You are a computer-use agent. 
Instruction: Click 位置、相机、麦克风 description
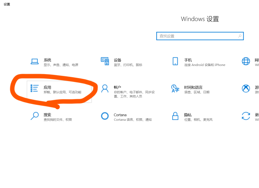click(199, 119)
